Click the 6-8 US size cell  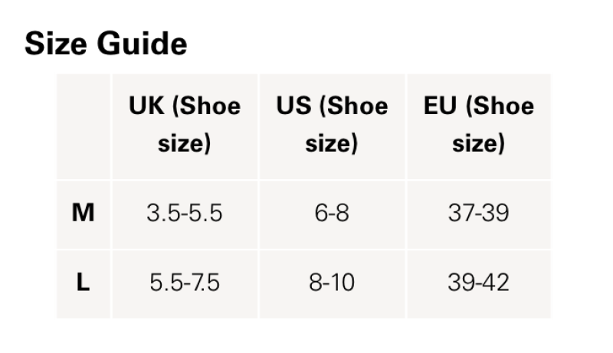click(332, 213)
